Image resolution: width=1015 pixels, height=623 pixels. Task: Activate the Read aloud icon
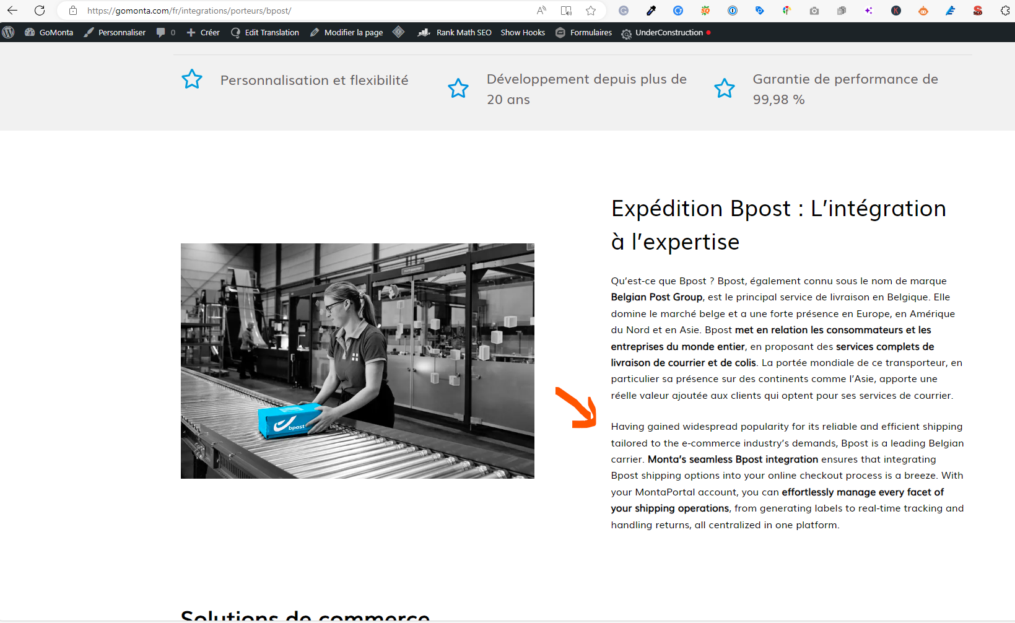click(541, 11)
